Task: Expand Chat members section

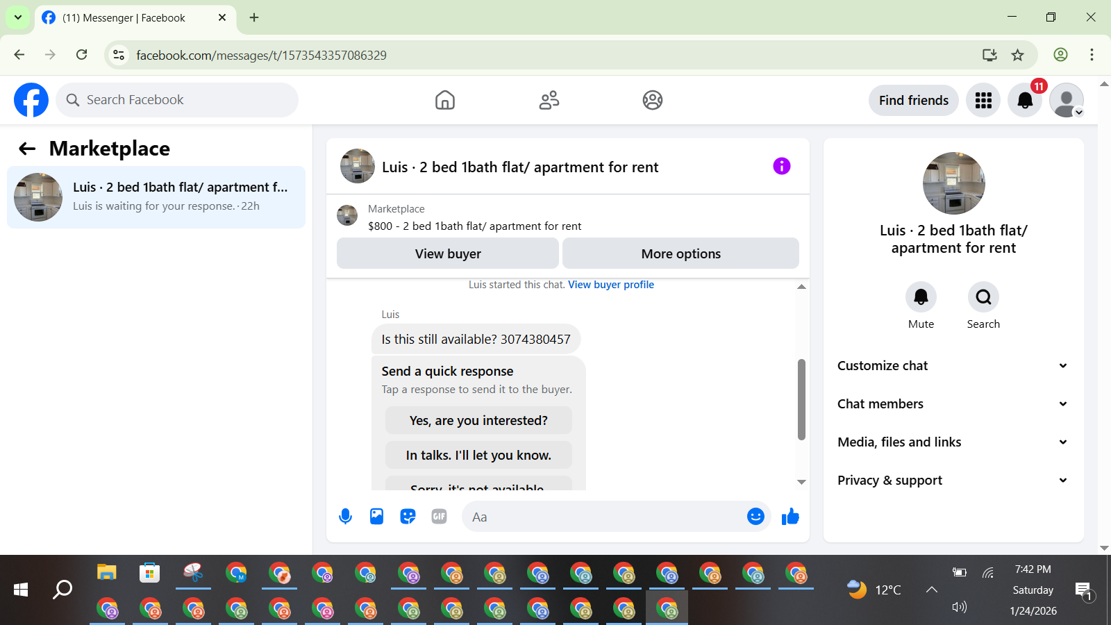Action: click(x=953, y=404)
